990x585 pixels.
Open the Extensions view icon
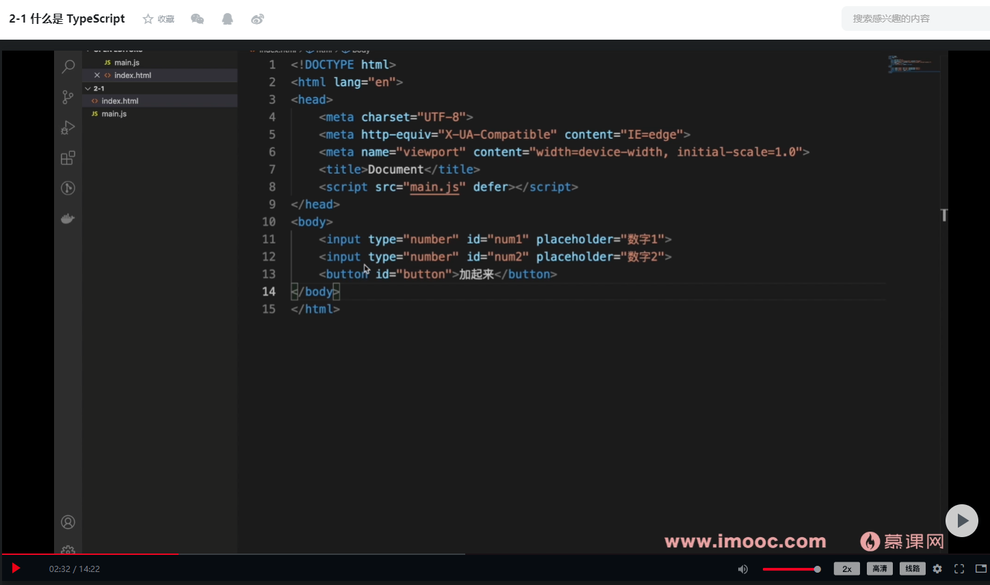click(x=68, y=158)
